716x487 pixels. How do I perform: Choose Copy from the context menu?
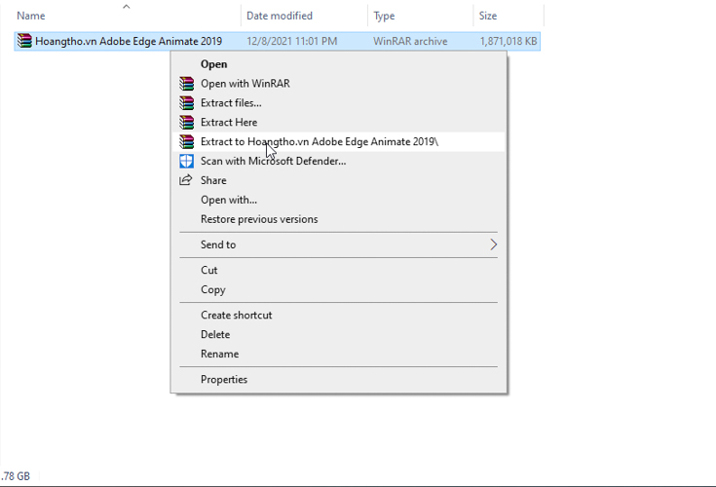213,289
